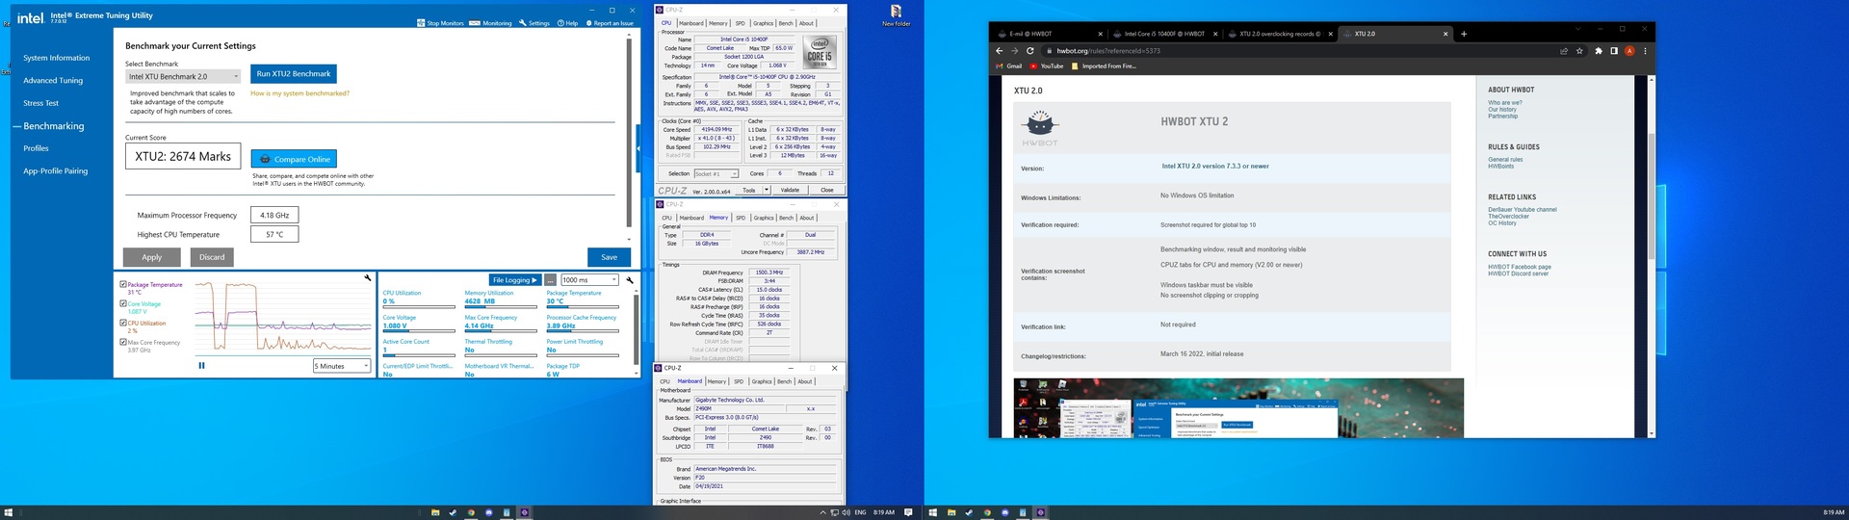Open Stress Test in XTU sidebar
The image size is (1849, 520).
40,103
